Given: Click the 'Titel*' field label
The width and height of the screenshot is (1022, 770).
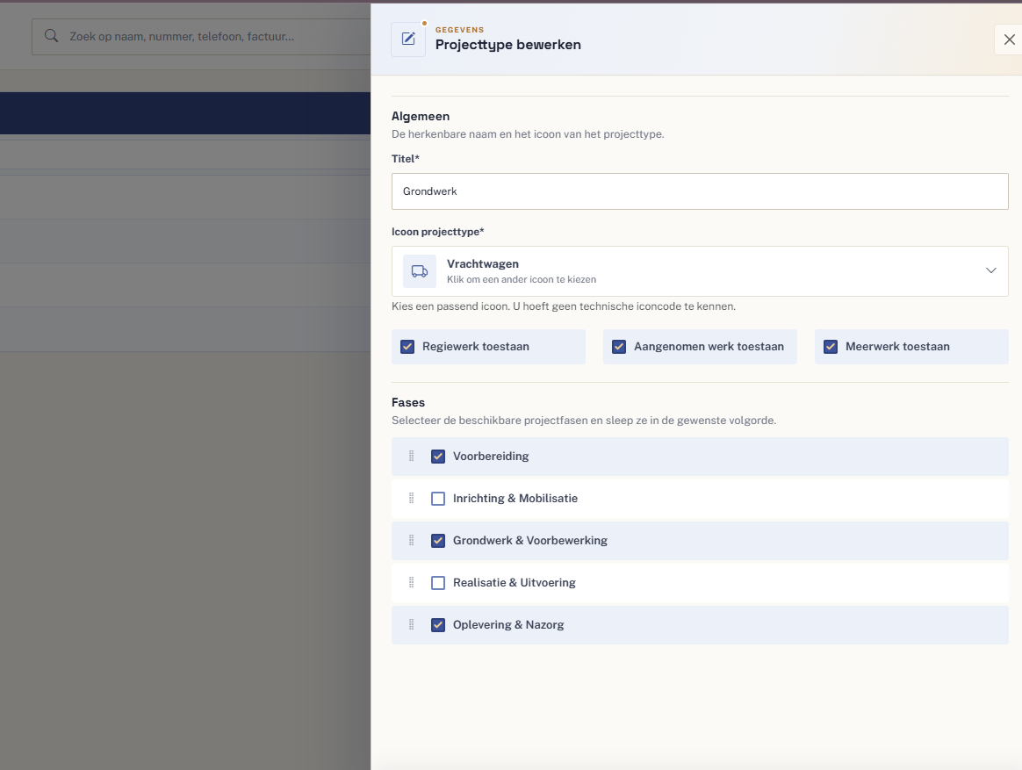Looking at the screenshot, I should (406, 158).
